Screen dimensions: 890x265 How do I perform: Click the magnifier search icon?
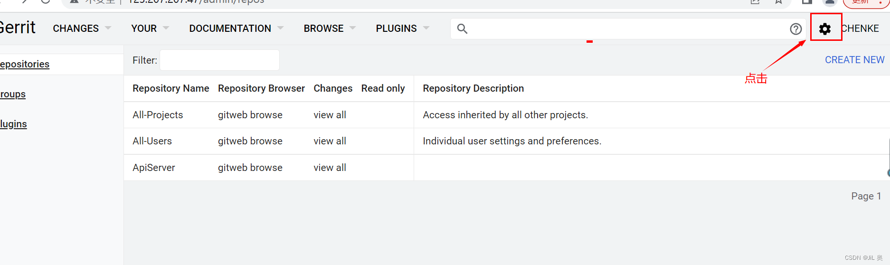(x=462, y=29)
